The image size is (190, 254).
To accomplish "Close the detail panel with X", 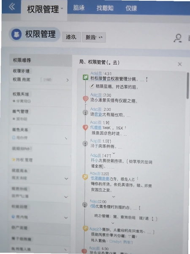I will pos(180,64).
